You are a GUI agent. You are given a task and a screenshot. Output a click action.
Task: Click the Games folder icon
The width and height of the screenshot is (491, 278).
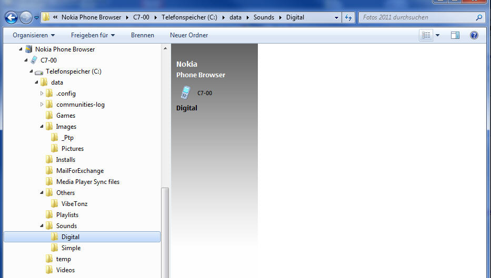point(49,116)
